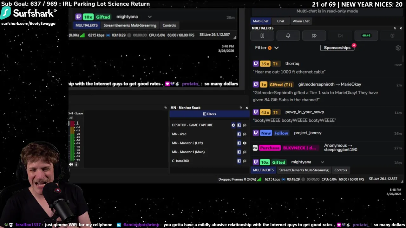Image resolution: width=406 pixels, height=228 pixels.
Task: Click the green signal bars in status bar
Action: click(259, 179)
